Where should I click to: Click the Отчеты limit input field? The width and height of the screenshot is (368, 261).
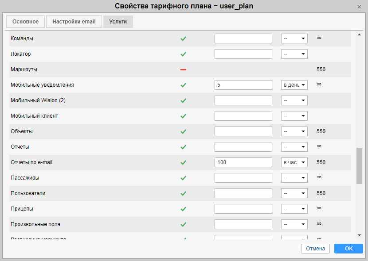243,147
